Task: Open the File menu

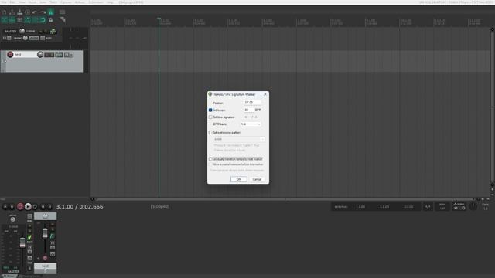Action: coord(4,2)
